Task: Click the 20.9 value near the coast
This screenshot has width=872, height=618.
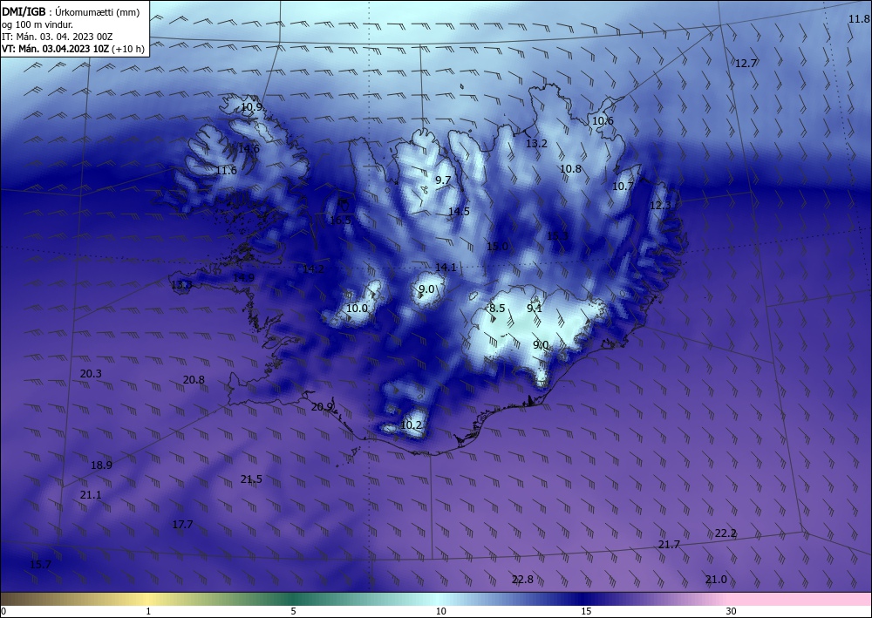Action: point(322,407)
